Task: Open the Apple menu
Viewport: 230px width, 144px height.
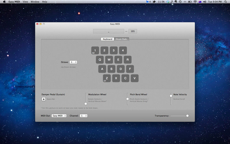Action: [x=4, y=2]
